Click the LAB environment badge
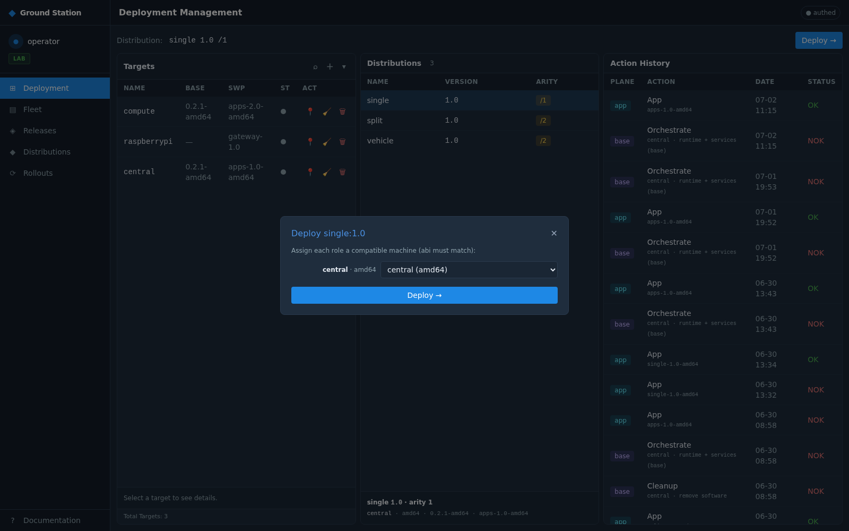849x531 pixels. click(x=19, y=59)
